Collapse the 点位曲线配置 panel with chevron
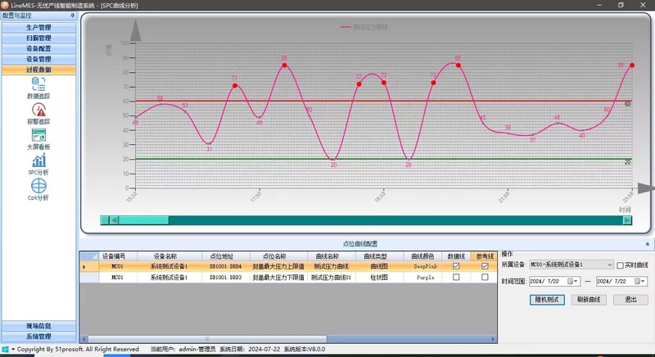Screen dimensions: 655x357 pyautogui.click(x=648, y=244)
